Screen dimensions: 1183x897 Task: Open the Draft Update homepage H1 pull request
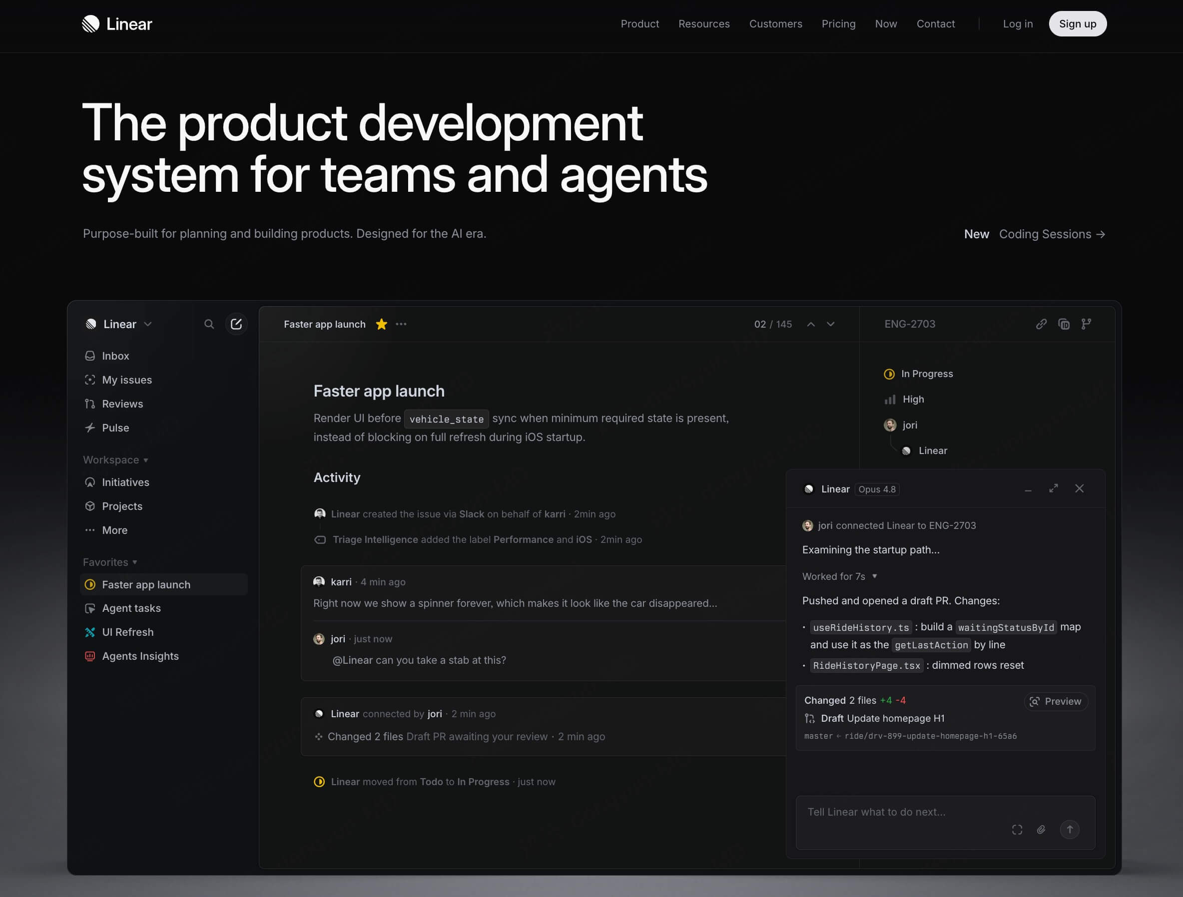875,719
